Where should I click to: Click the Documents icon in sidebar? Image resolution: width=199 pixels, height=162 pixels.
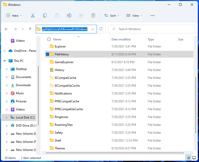[13, 77]
